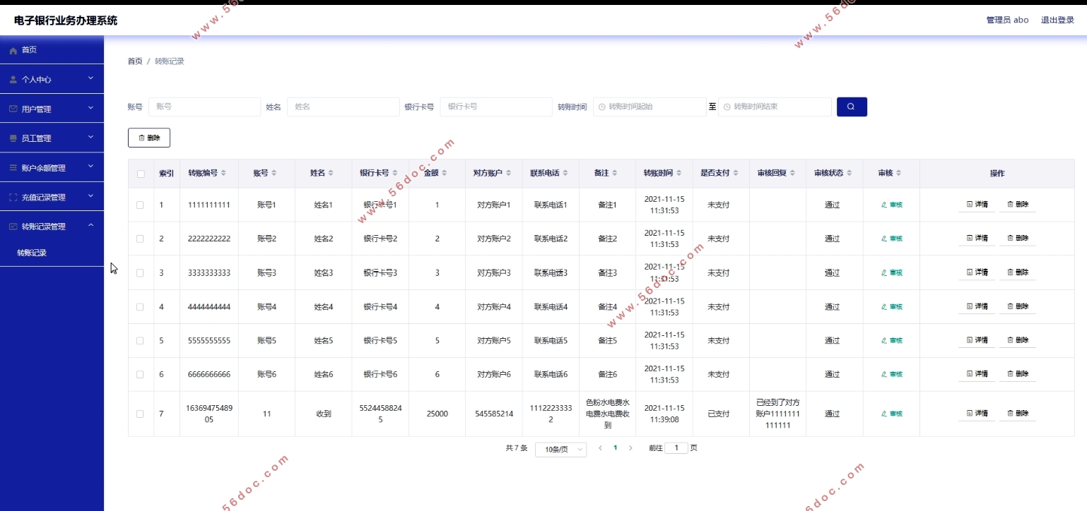
Task: Sort by 备注 column arrows
Action: [x=615, y=173]
